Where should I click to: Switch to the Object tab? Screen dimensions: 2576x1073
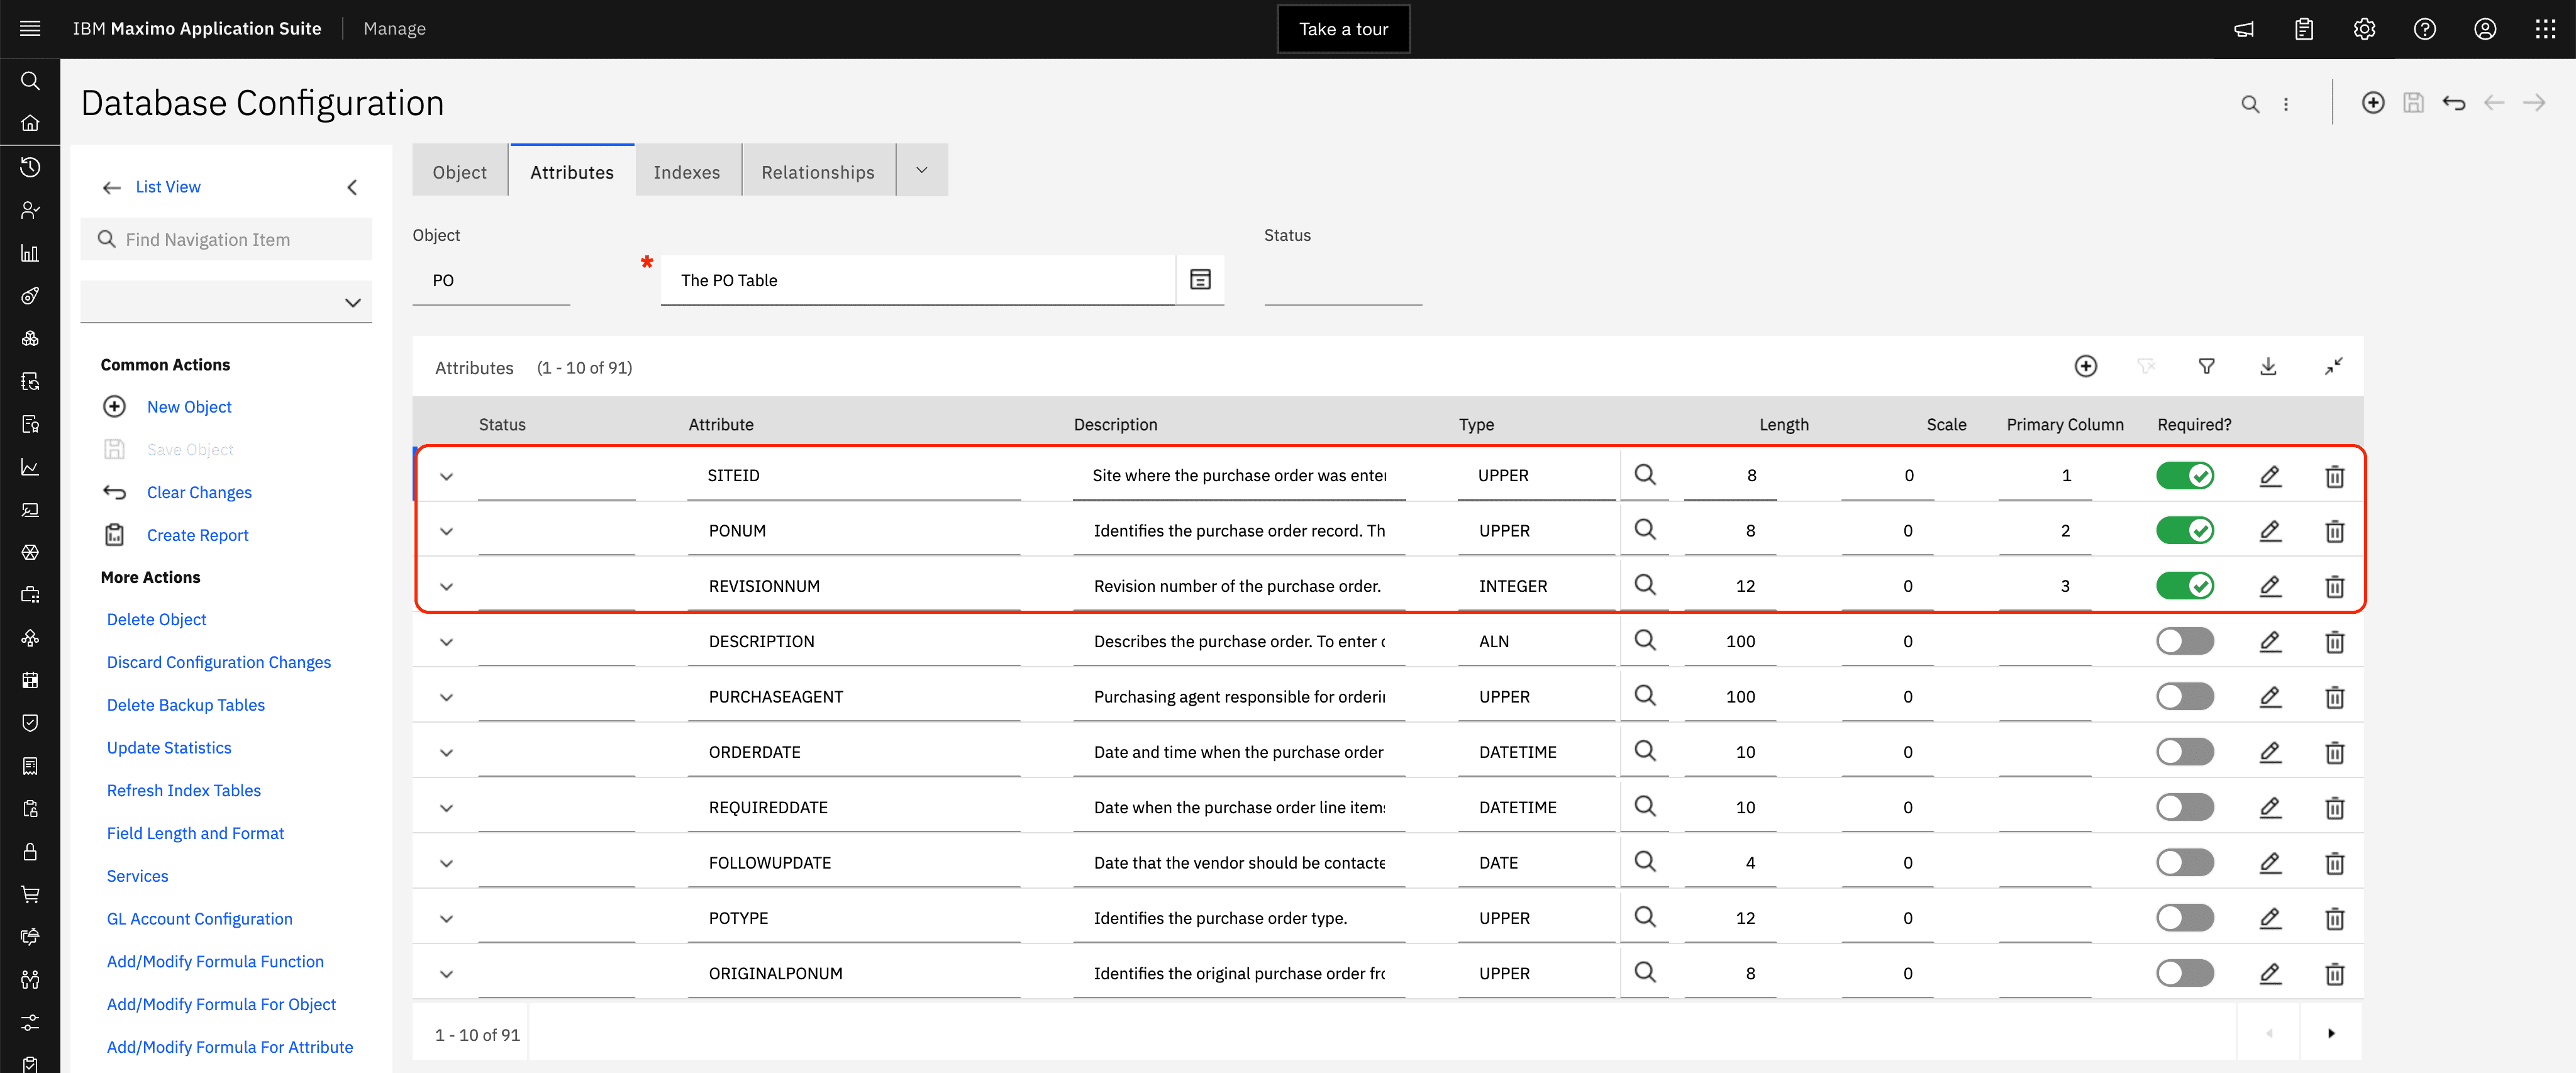pyautogui.click(x=459, y=172)
